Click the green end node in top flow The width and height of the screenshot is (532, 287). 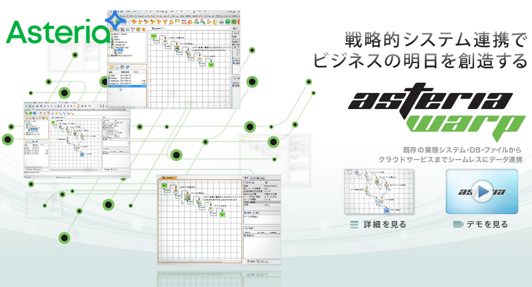pyautogui.click(x=211, y=65)
